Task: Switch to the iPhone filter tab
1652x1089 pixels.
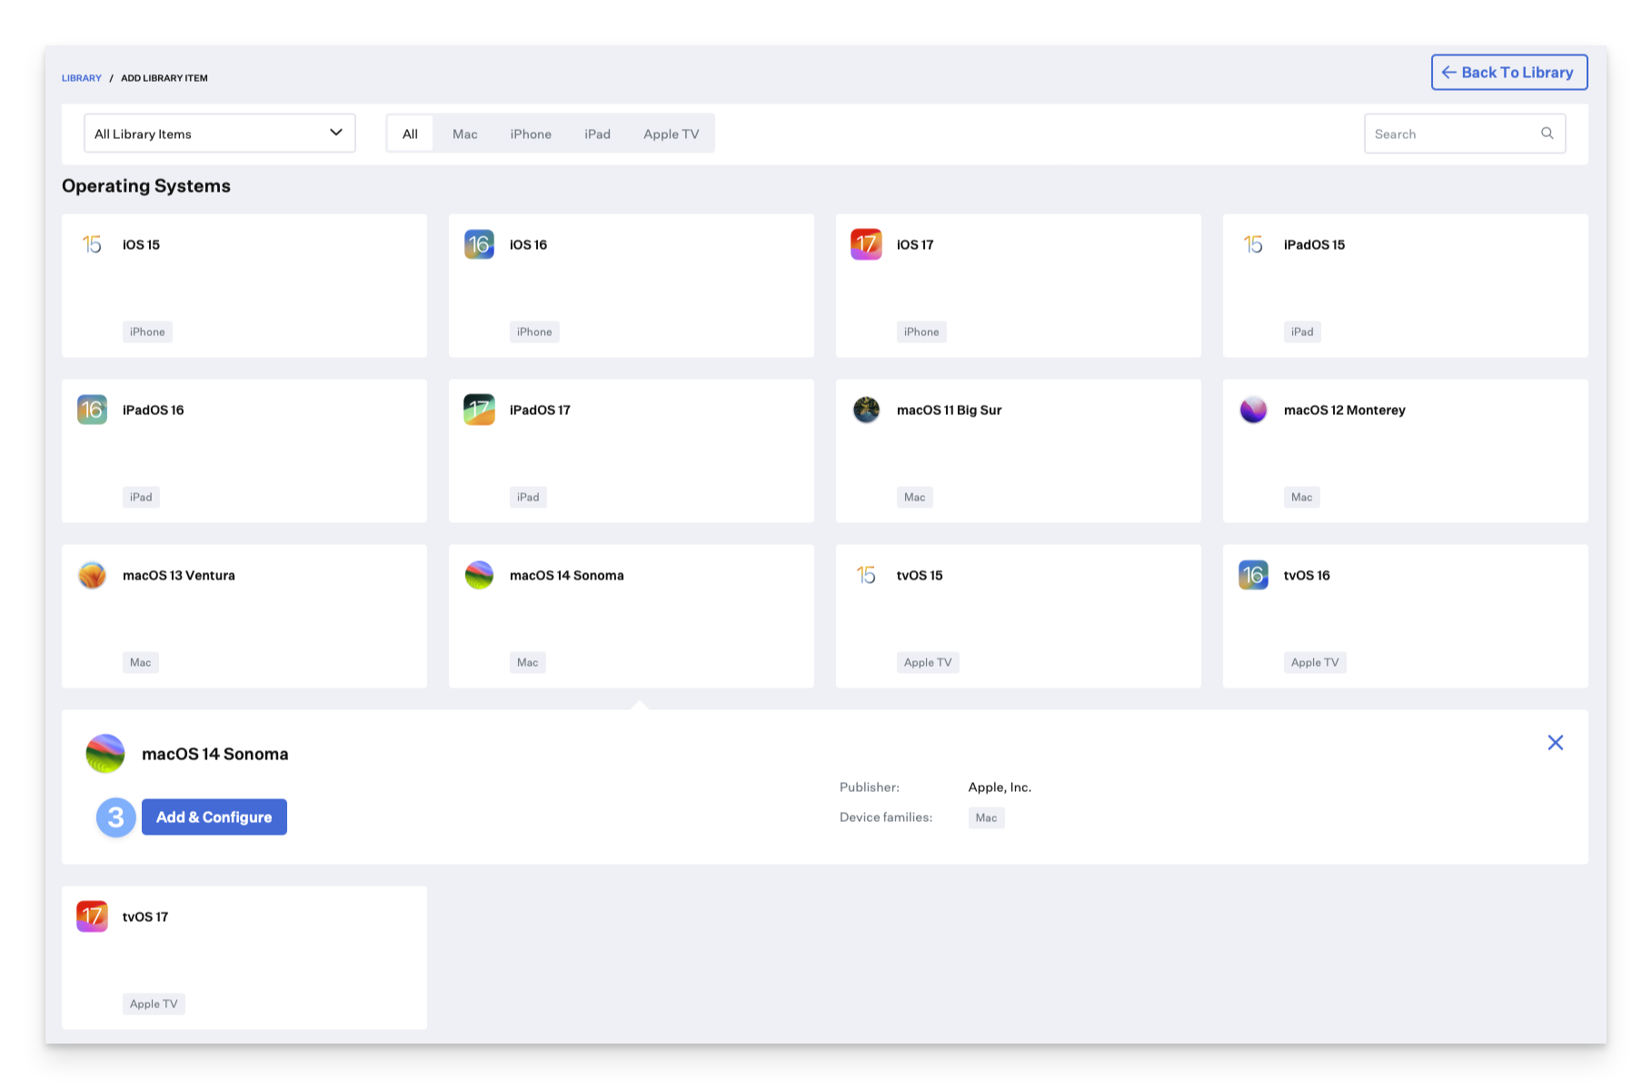Action: click(531, 134)
